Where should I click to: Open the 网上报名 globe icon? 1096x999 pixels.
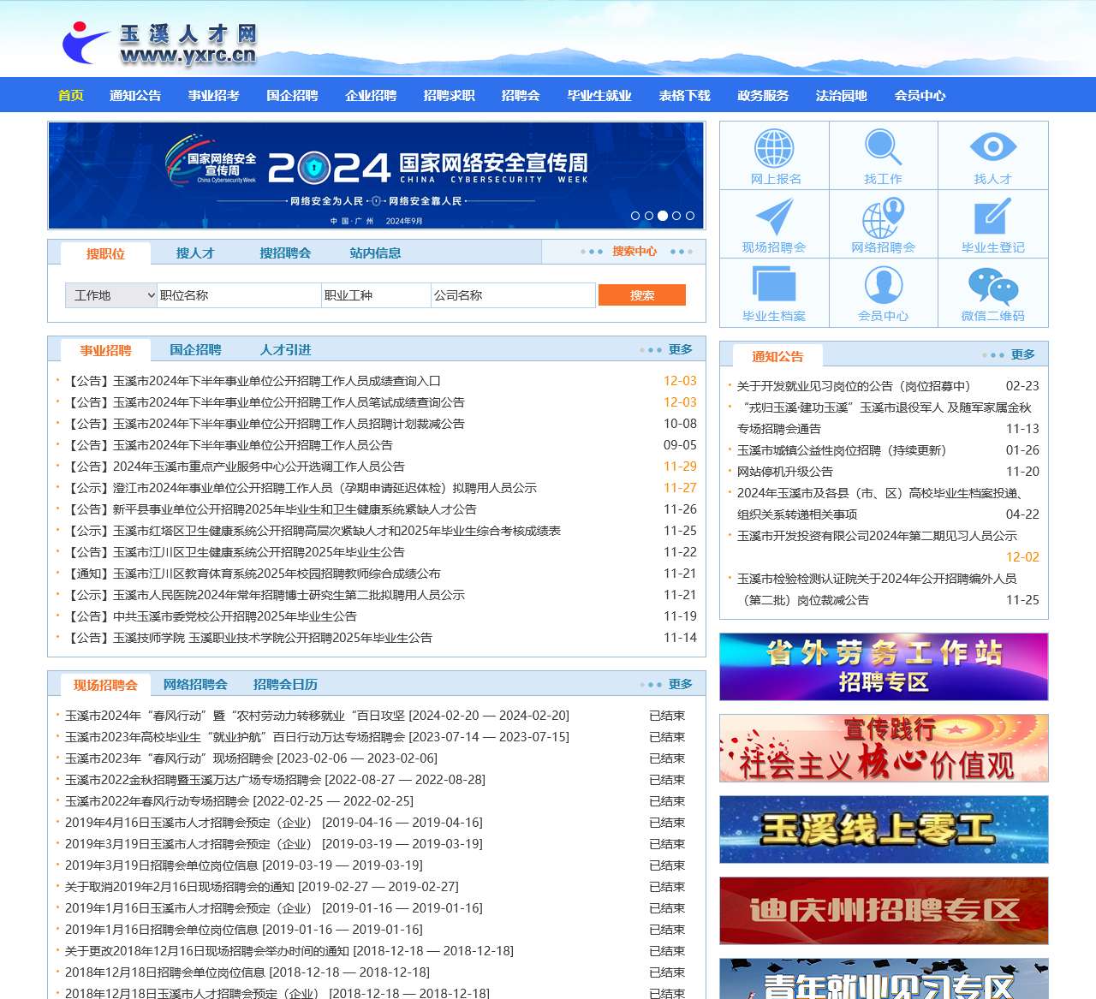(x=775, y=155)
